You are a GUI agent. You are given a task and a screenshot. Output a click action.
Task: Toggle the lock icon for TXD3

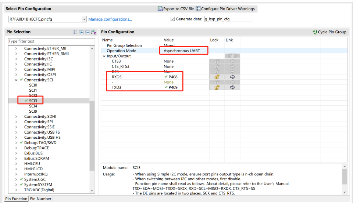(217, 87)
